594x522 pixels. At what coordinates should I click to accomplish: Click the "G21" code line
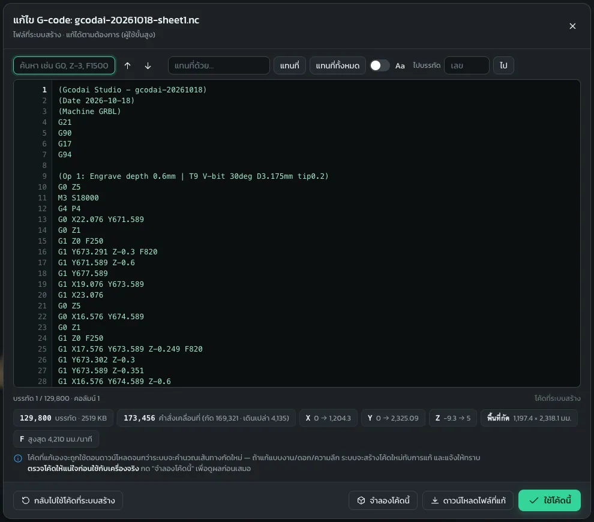point(65,122)
